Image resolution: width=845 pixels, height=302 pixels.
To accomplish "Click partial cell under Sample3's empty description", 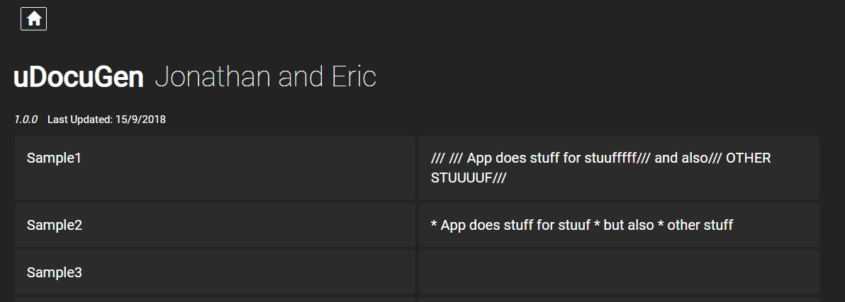I will point(619,299).
